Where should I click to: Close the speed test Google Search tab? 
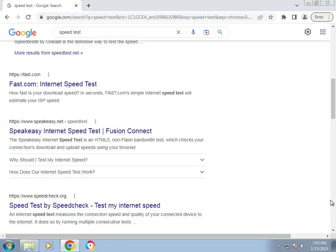[x=76, y=6]
